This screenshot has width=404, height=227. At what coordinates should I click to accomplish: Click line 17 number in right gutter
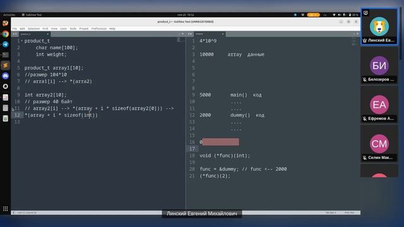[x=192, y=149]
